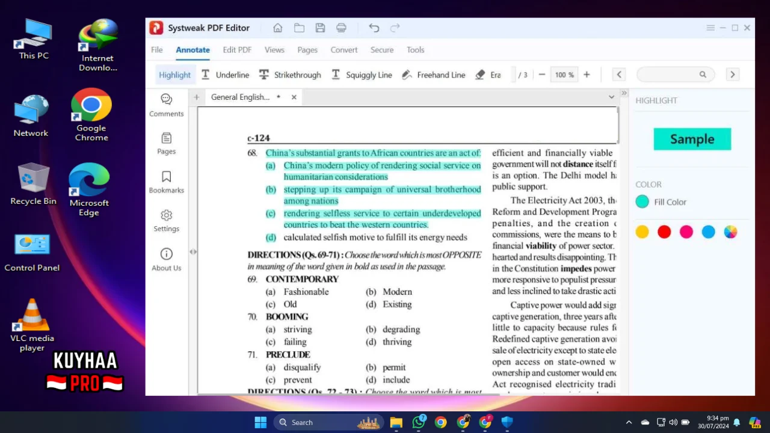Open WhatsApp from the taskbar
Screen dimensions: 770x433
(x=419, y=422)
